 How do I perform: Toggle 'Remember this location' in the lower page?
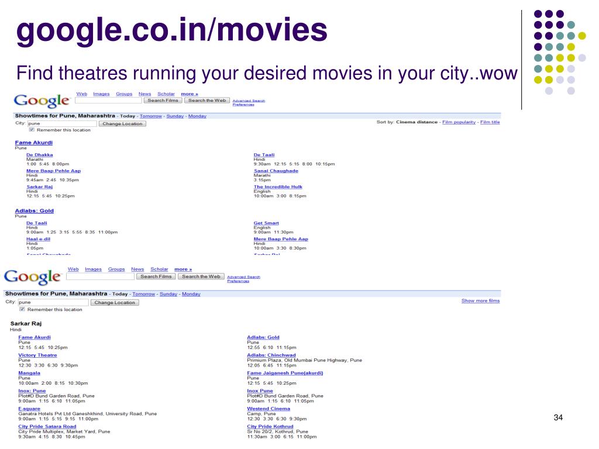coord(22,309)
